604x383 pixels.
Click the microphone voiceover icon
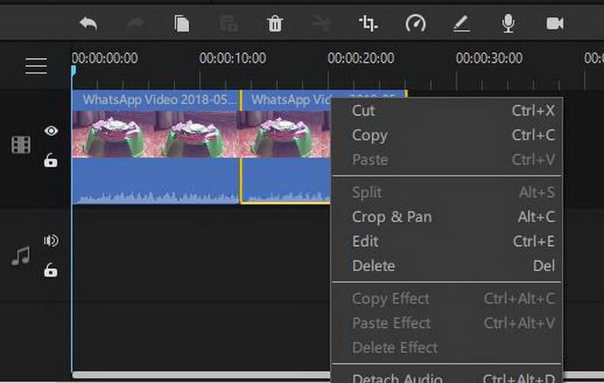508,24
